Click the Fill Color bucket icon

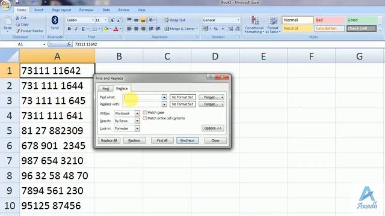[x=106, y=29]
